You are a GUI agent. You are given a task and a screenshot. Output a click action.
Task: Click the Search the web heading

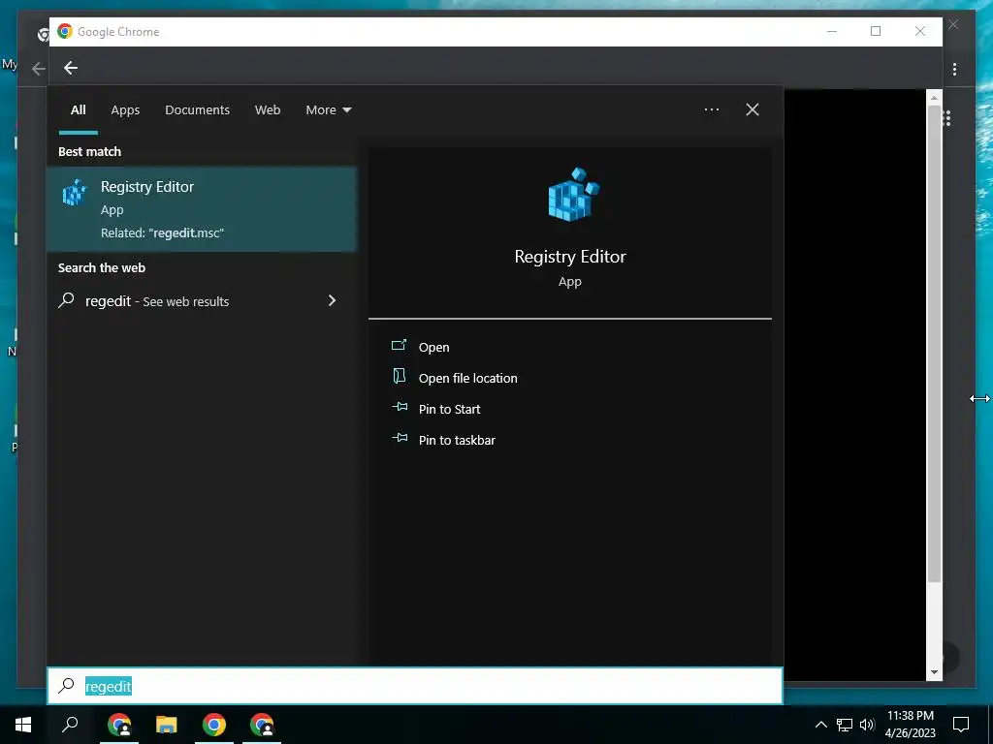[x=101, y=267]
